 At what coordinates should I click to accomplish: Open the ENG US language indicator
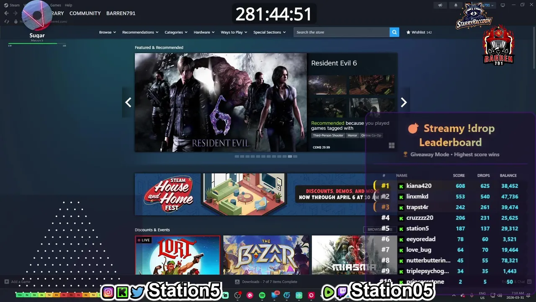coord(482,295)
